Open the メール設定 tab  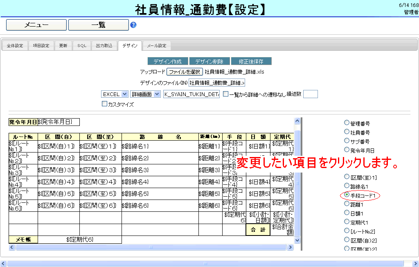tap(157, 46)
